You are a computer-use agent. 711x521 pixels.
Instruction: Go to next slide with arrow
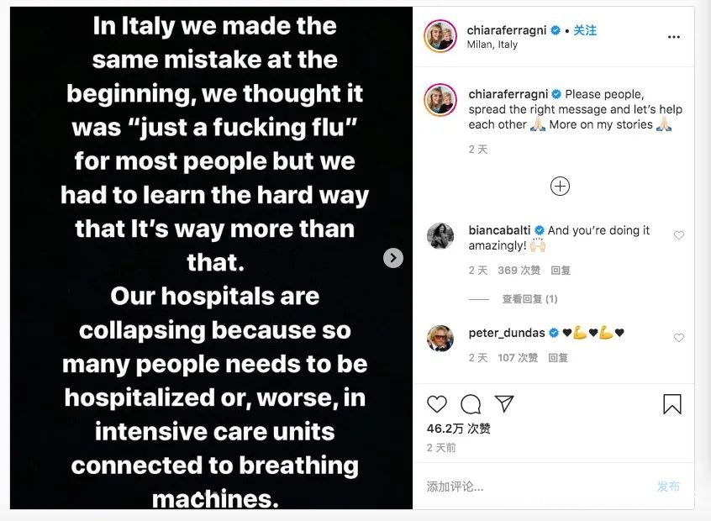point(393,258)
